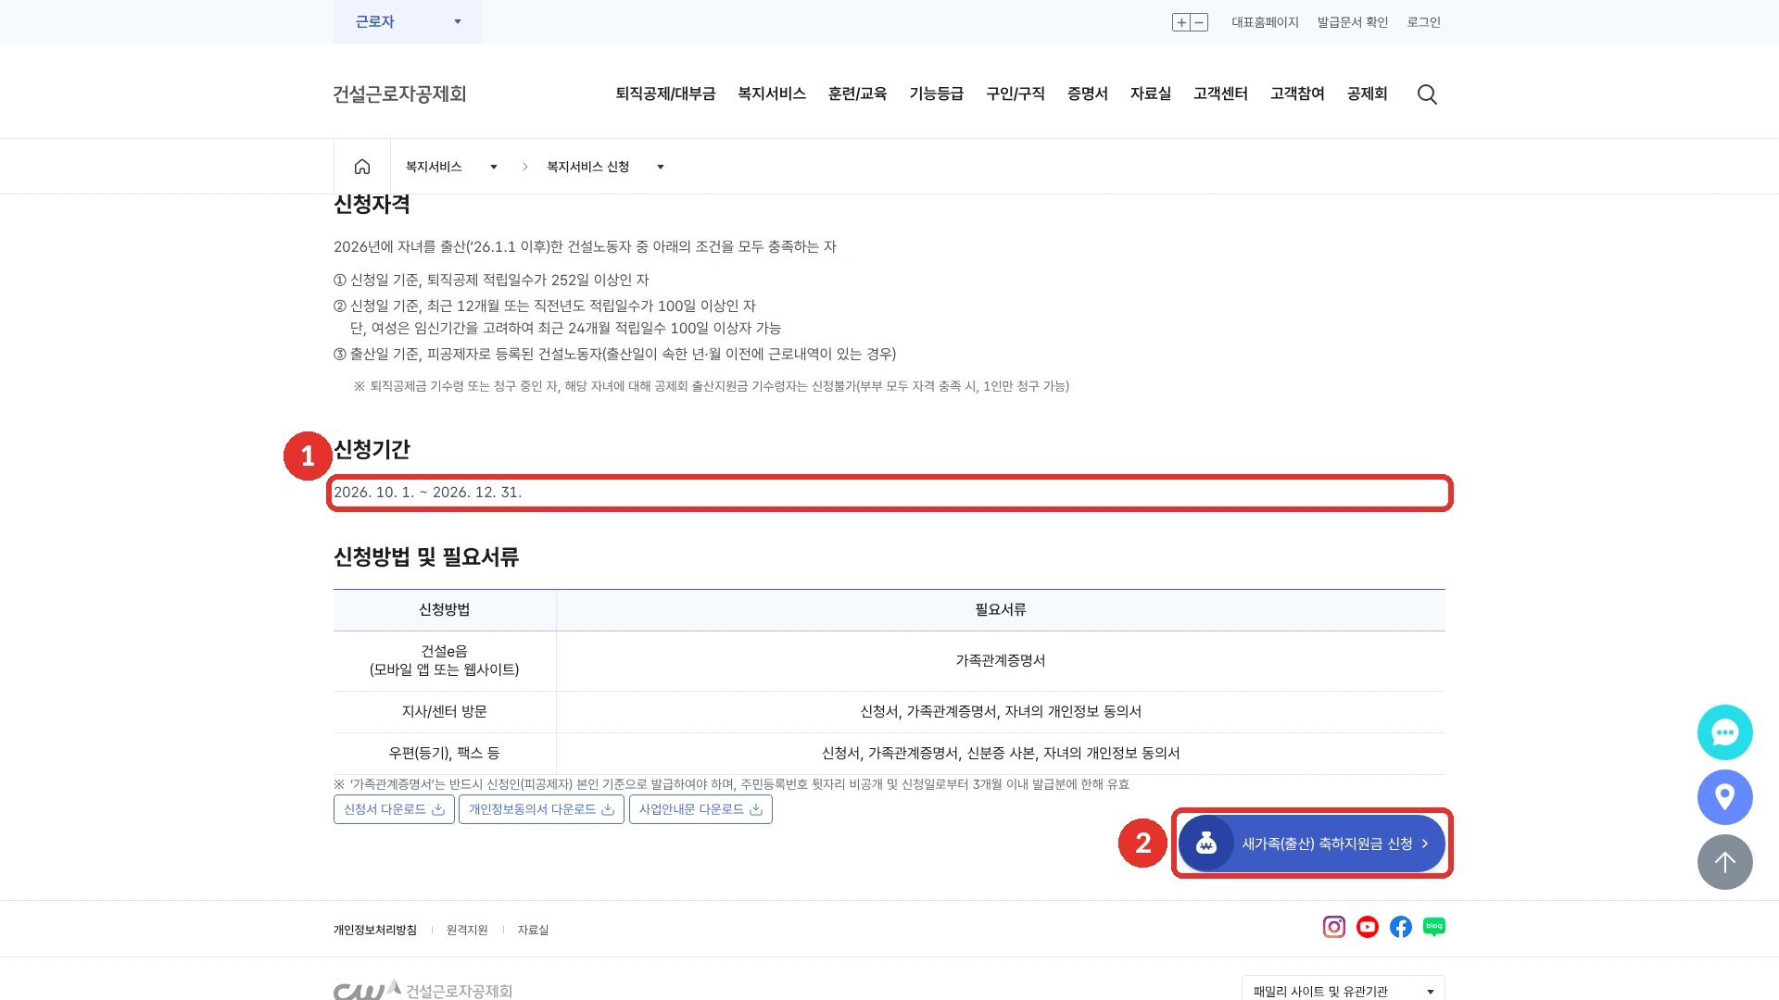This screenshot has width=1779, height=1000.
Task: Click 신청서 다운로드 button
Action: (394, 809)
